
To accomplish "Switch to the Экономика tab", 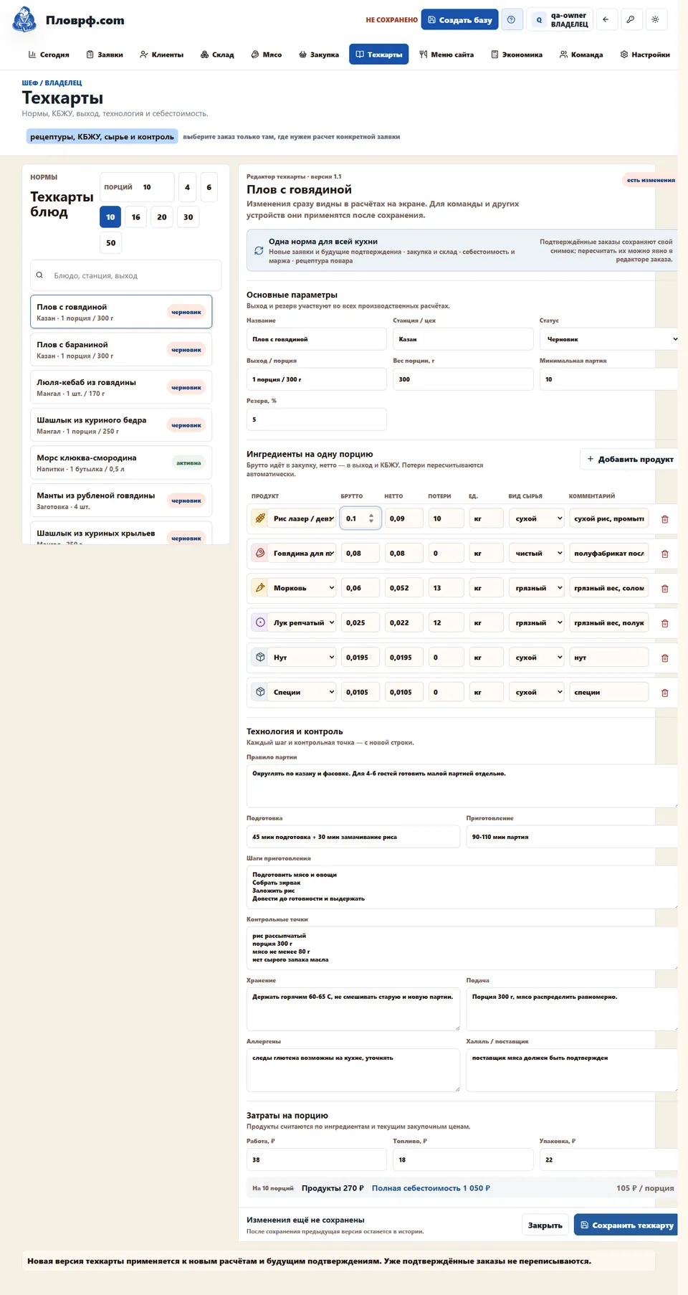I will 517,54.
